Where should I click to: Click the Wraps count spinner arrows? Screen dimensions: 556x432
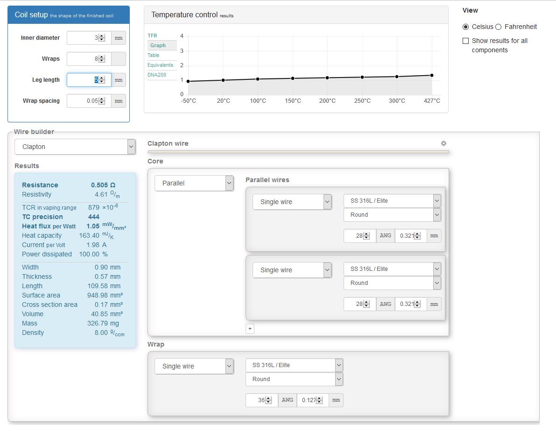102,59
